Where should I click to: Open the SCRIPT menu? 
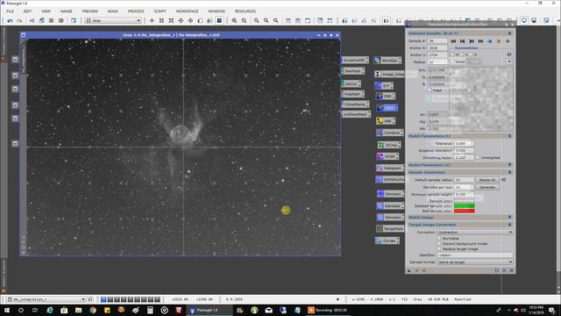[x=160, y=11]
